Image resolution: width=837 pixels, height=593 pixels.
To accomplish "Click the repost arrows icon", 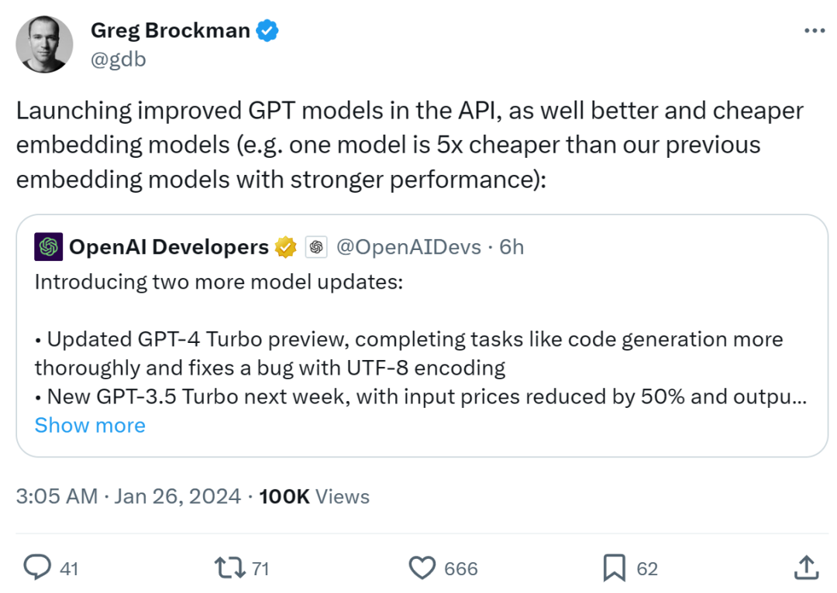I will tap(229, 568).
